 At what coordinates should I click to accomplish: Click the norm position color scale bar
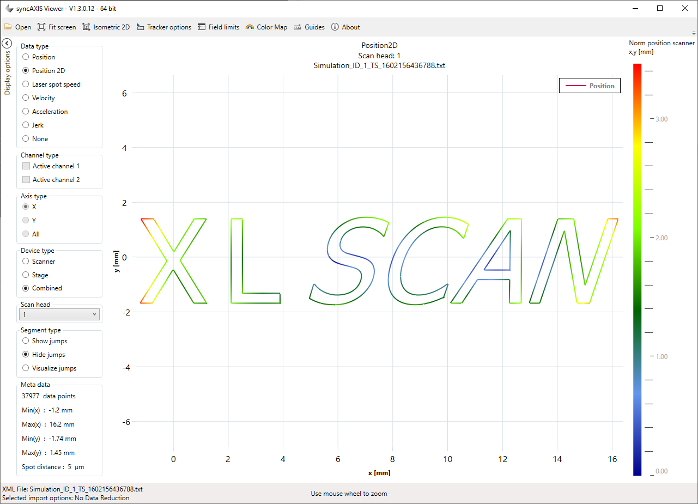[637, 270]
